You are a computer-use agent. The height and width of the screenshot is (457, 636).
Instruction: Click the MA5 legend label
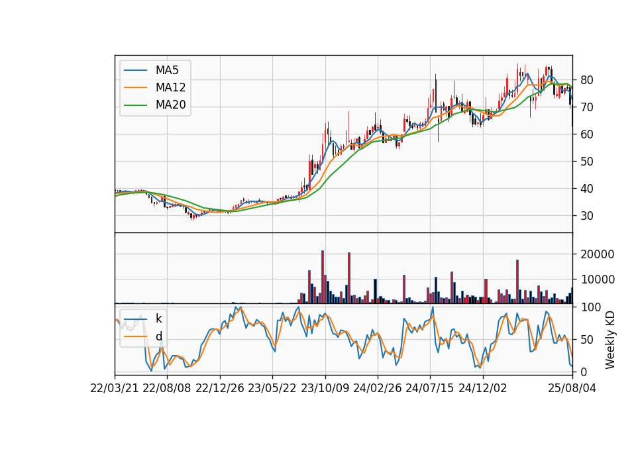tap(167, 70)
